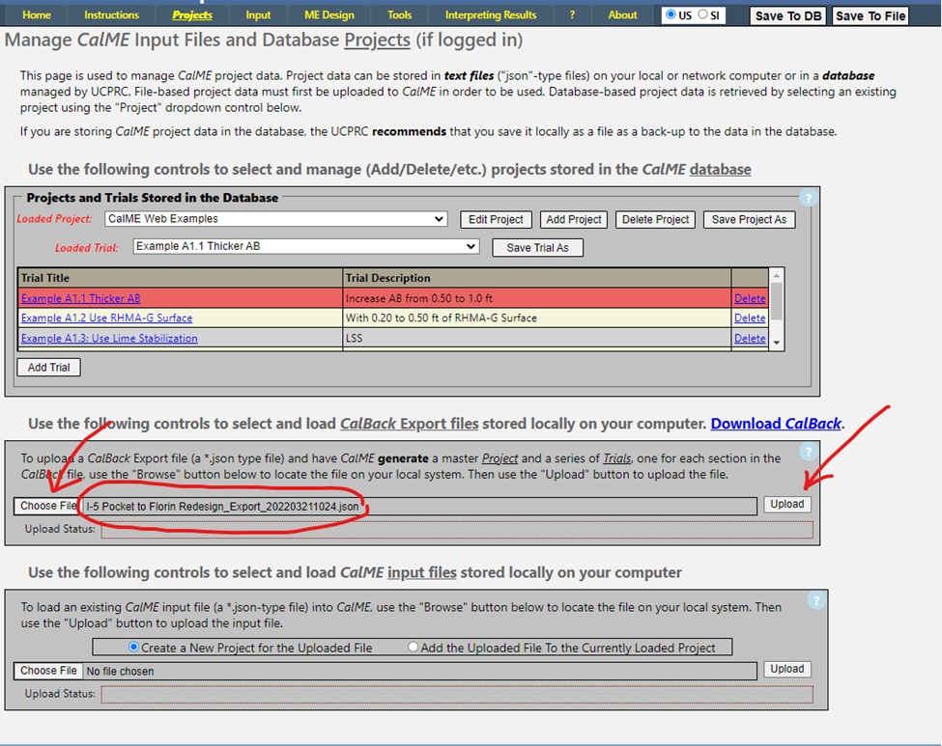This screenshot has width=942, height=746.
Task: Click Choose File for CalBack export
Action: (x=48, y=506)
